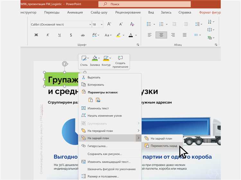Expand На передний план submenu

[110, 131]
